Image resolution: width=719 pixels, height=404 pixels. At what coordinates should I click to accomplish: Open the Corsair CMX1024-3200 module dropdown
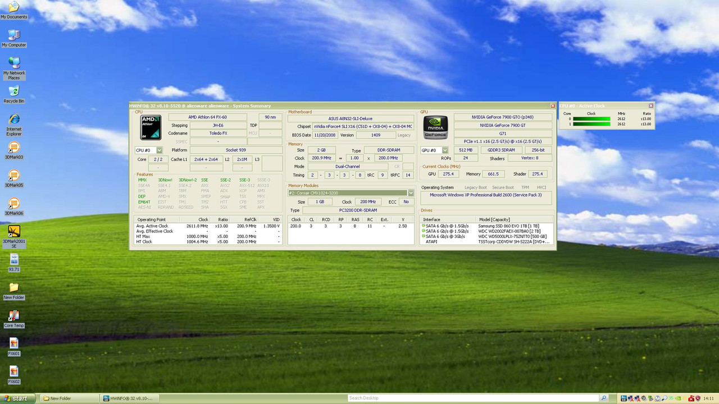pyautogui.click(x=411, y=193)
